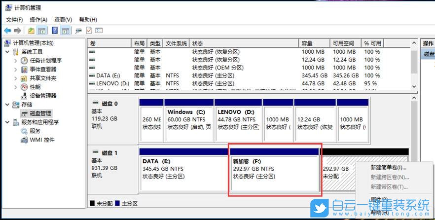Select 系统工具 in the tree
The width and height of the screenshot is (435, 220).
[x=32, y=52]
